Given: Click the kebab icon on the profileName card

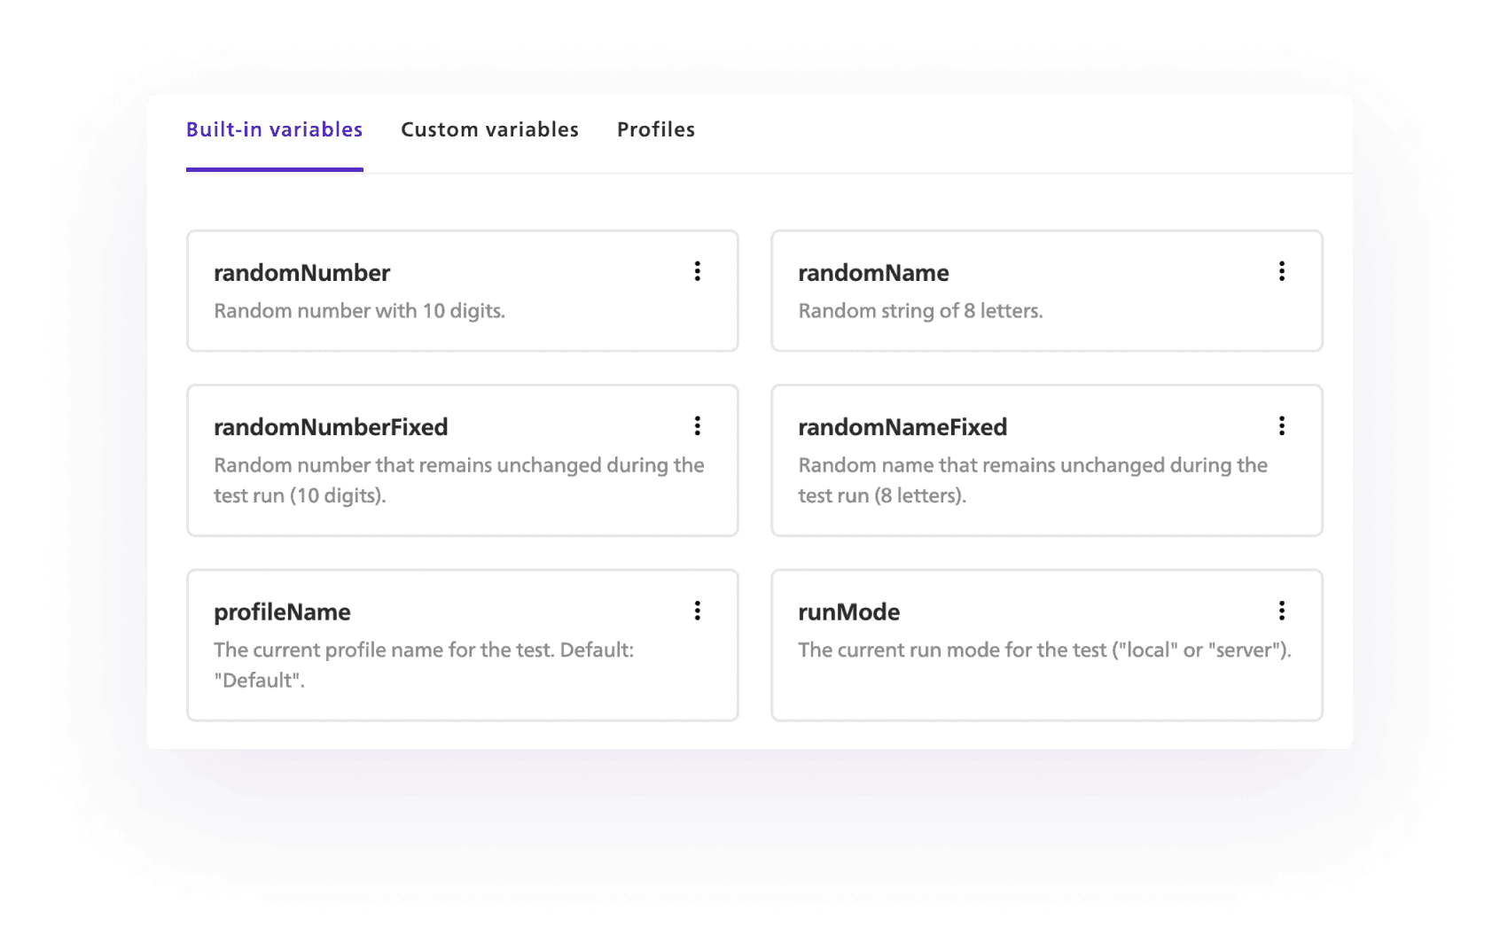Looking at the screenshot, I should [698, 611].
